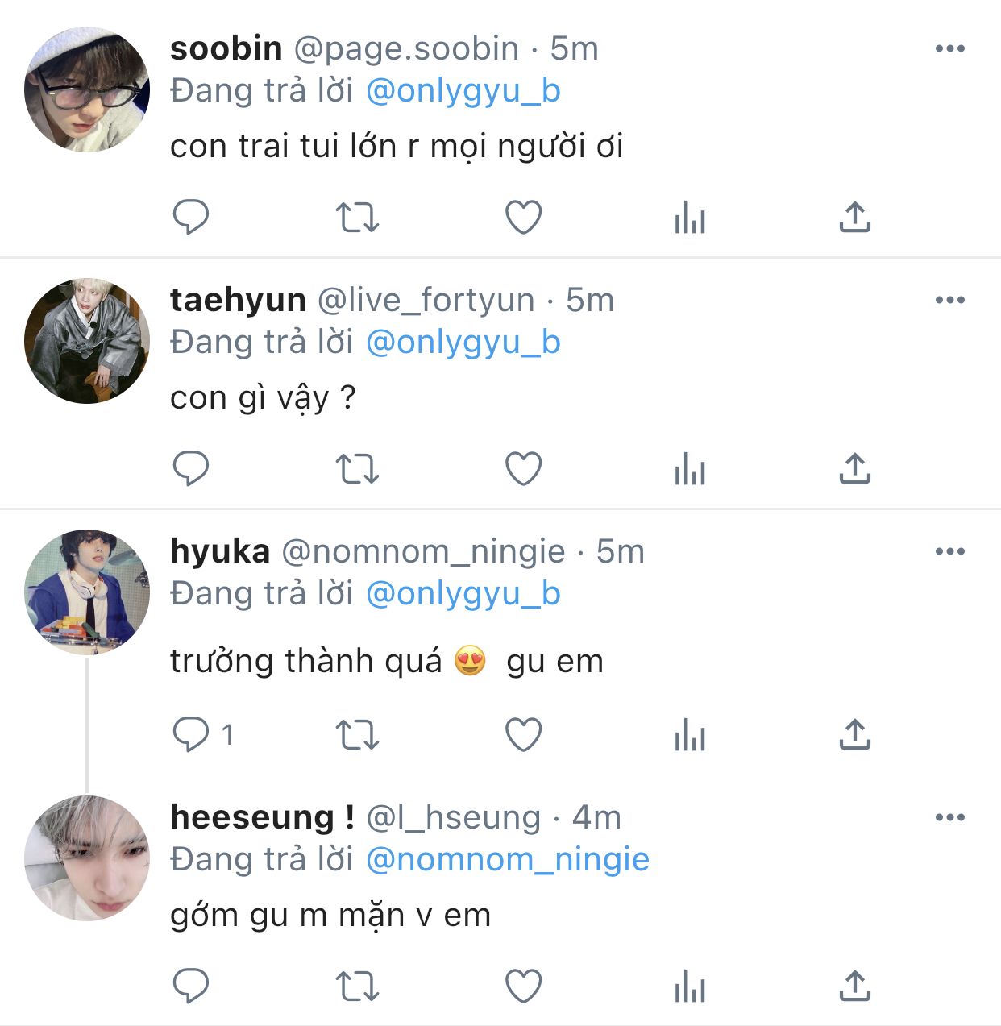Open more options menu on hyuka's tweet
Screen dimensions: 1001x1026
[949, 551]
